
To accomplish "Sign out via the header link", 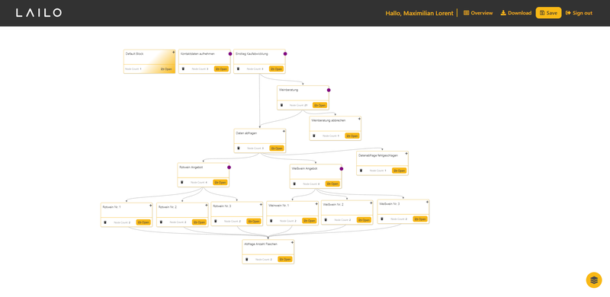I will click(579, 13).
